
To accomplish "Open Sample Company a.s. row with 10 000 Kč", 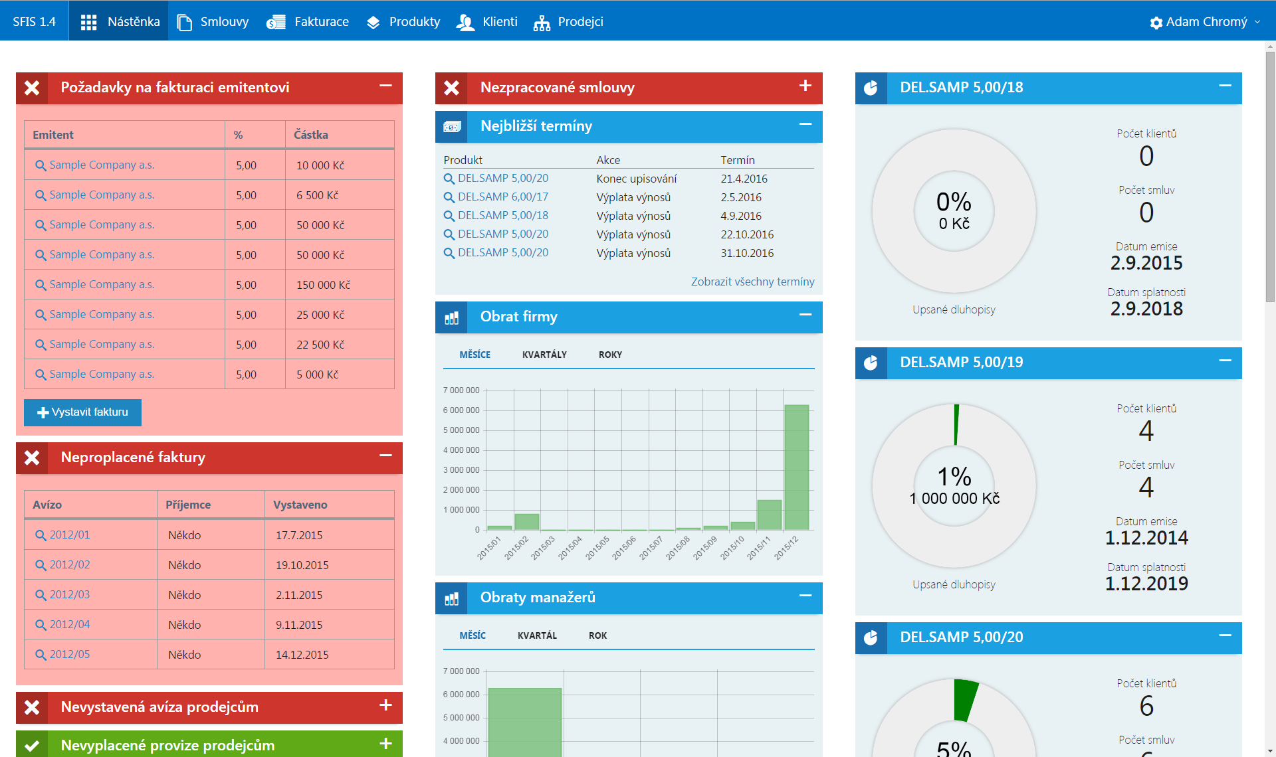I will (x=94, y=165).
